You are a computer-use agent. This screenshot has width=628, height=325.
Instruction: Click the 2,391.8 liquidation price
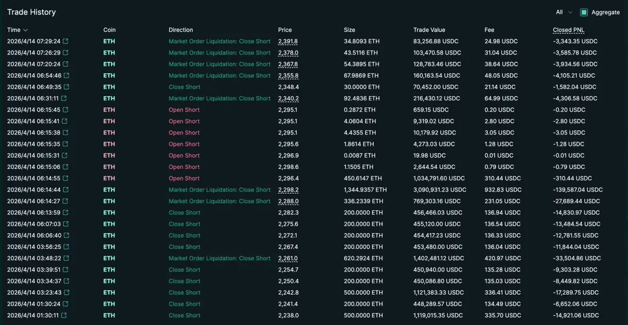point(288,41)
